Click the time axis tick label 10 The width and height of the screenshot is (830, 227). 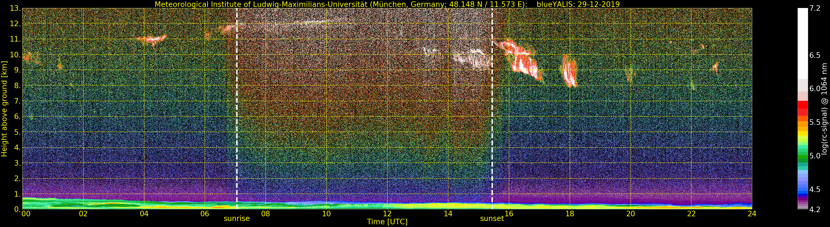pyautogui.click(x=326, y=214)
